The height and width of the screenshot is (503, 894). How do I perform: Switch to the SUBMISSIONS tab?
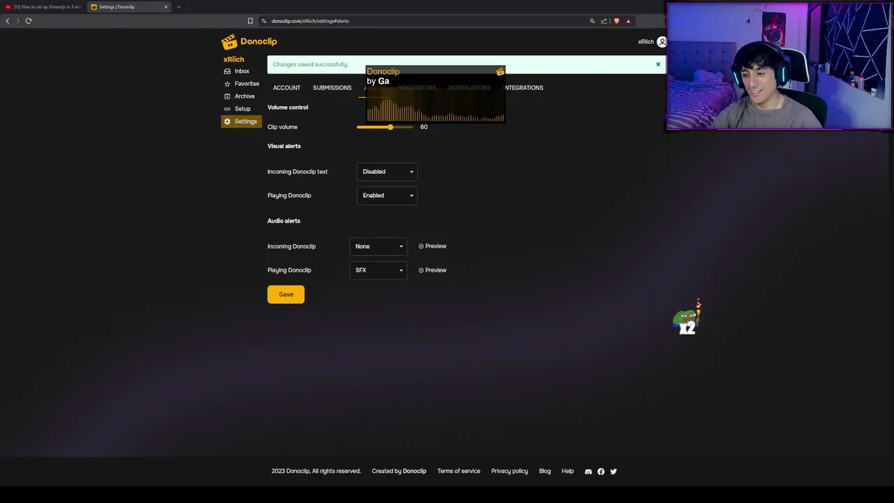(x=332, y=88)
